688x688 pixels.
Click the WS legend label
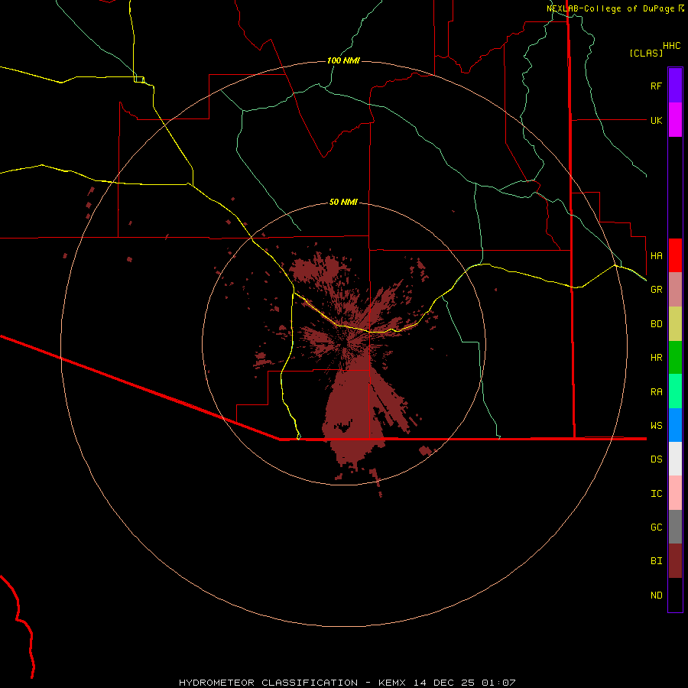click(656, 425)
